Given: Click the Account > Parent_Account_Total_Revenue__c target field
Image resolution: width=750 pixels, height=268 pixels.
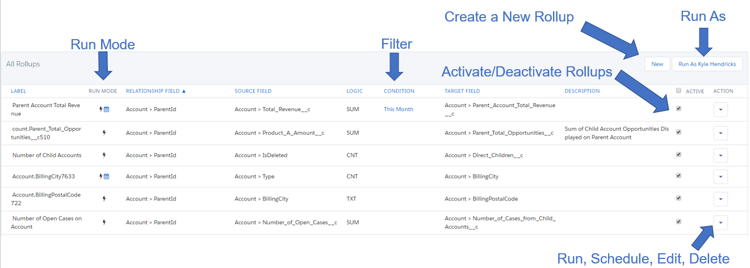Looking at the screenshot, I should click(x=500, y=109).
